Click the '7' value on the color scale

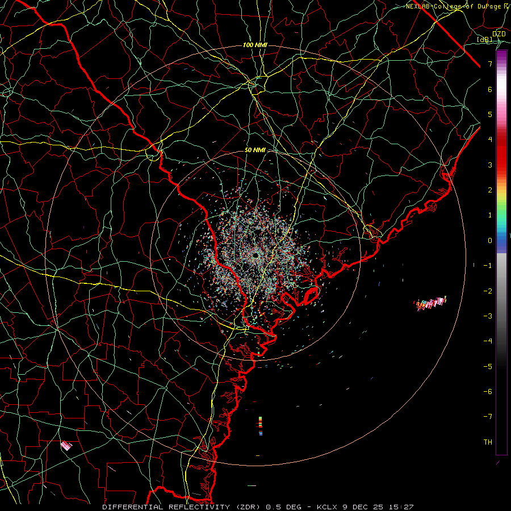(x=490, y=64)
